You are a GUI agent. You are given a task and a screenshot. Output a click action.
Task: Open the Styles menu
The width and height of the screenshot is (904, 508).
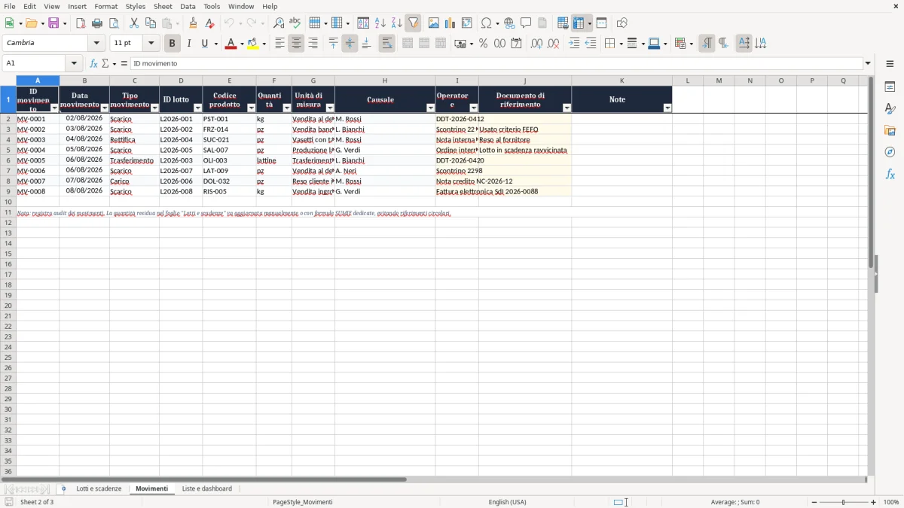[136, 6]
